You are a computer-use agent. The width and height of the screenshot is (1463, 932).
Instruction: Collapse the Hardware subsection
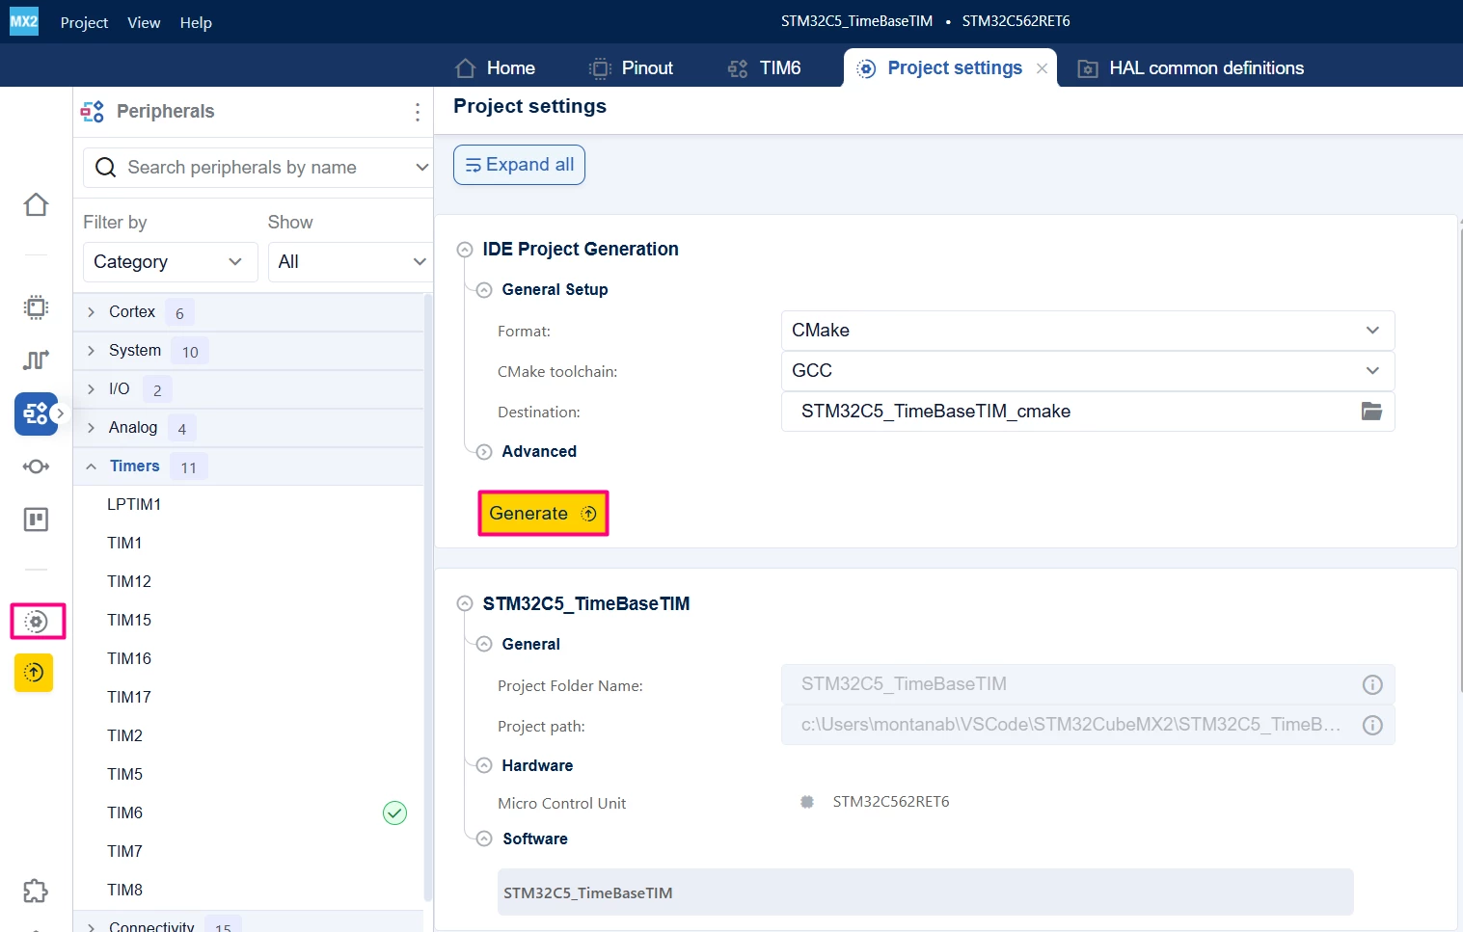(x=484, y=766)
